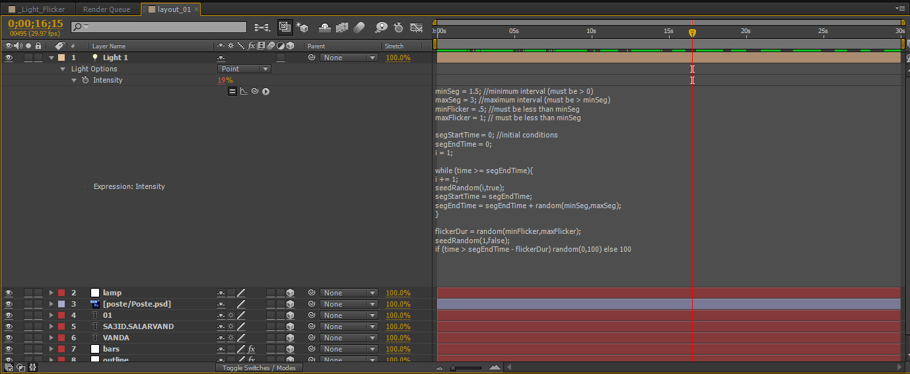Toggle 3D layer switch for lamp
The height and width of the screenshot is (374, 910).
click(x=290, y=293)
